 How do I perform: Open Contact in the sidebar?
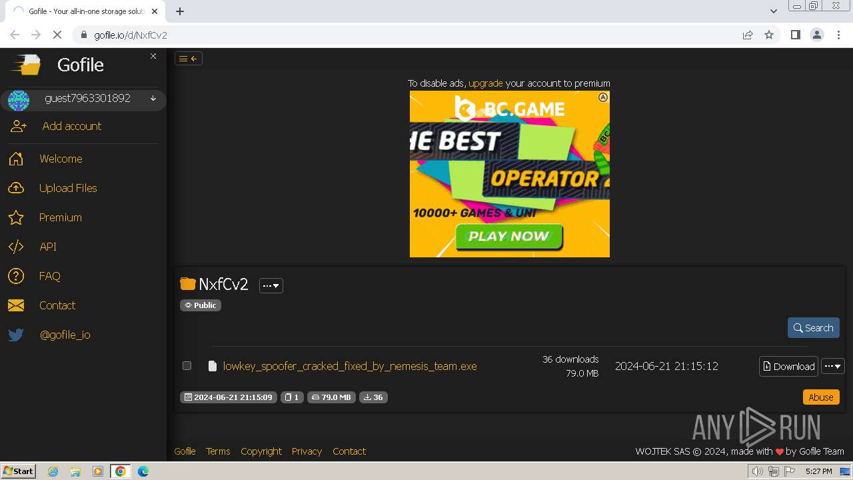(57, 305)
